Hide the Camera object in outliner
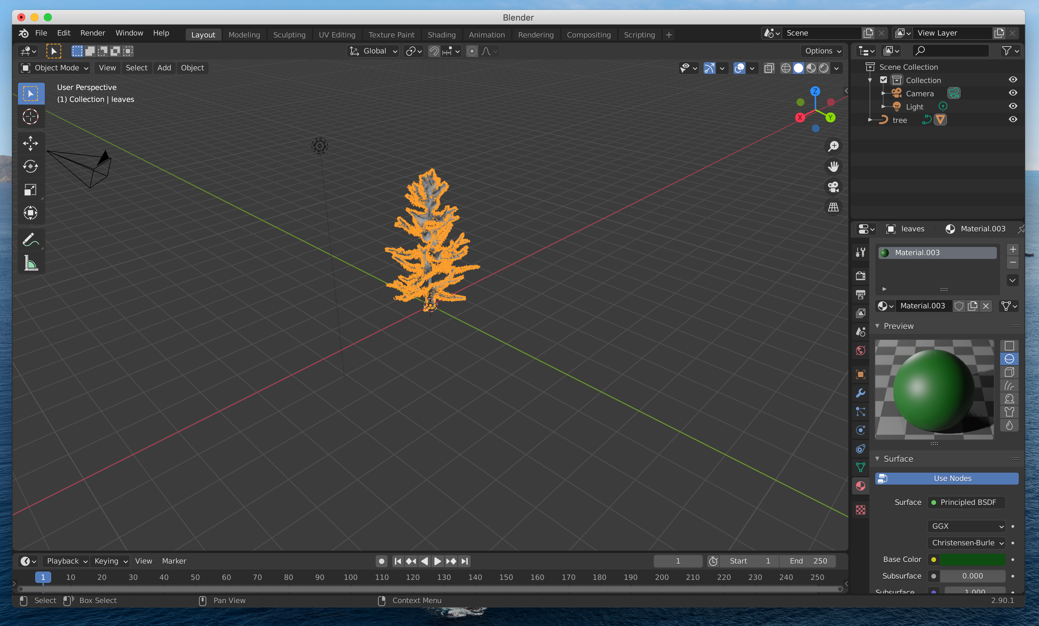This screenshot has width=1039, height=626. 1013,93
